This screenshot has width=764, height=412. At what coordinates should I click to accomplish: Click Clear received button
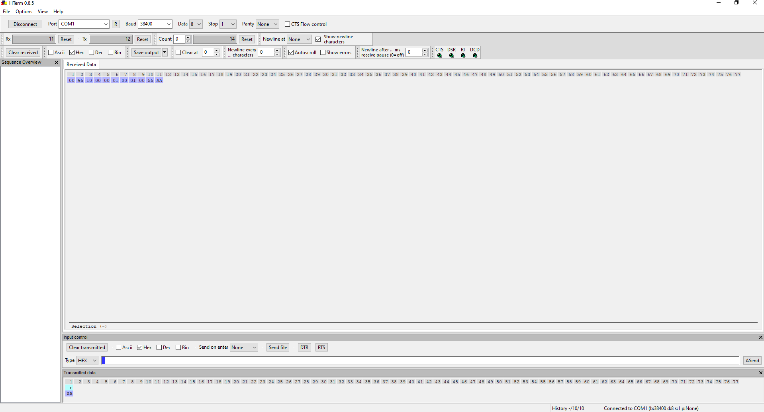pyautogui.click(x=23, y=53)
